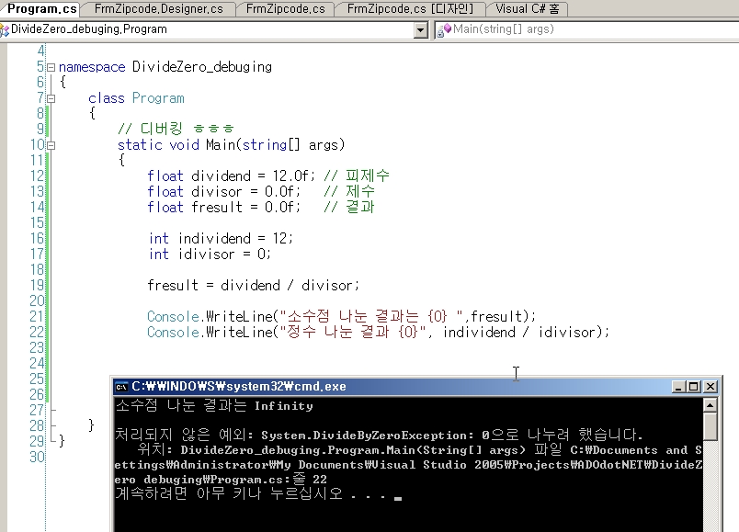Image resolution: width=739 pixels, height=532 pixels.
Task: Click on 'int idivisor = 0;'
Action: 210,255
